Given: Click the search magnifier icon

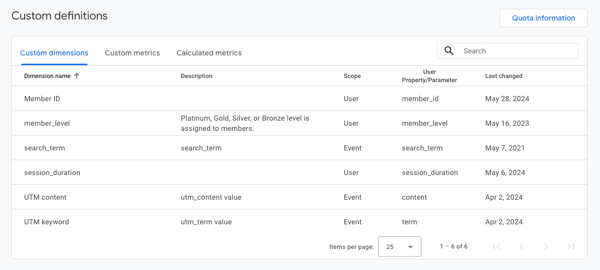Looking at the screenshot, I should (449, 51).
